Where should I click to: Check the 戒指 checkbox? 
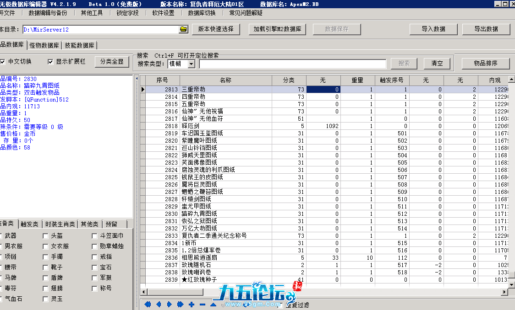94,257
